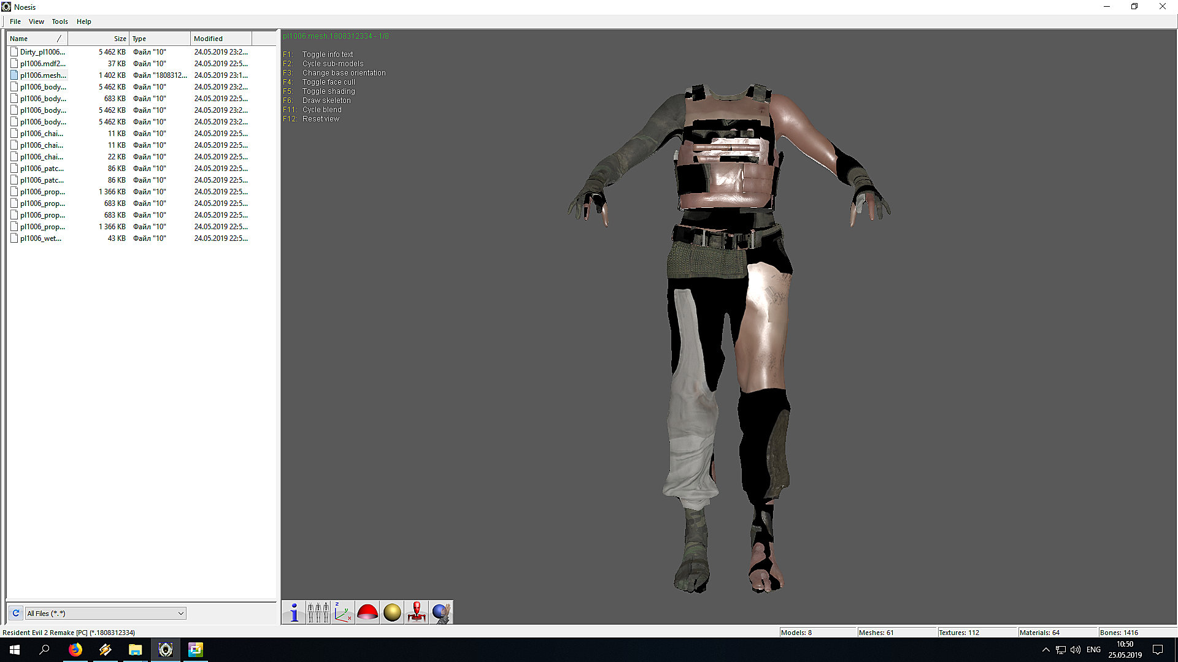Click the green mesh filename overlay in the viewport
This screenshot has height=662, width=1178.
[336, 36]
